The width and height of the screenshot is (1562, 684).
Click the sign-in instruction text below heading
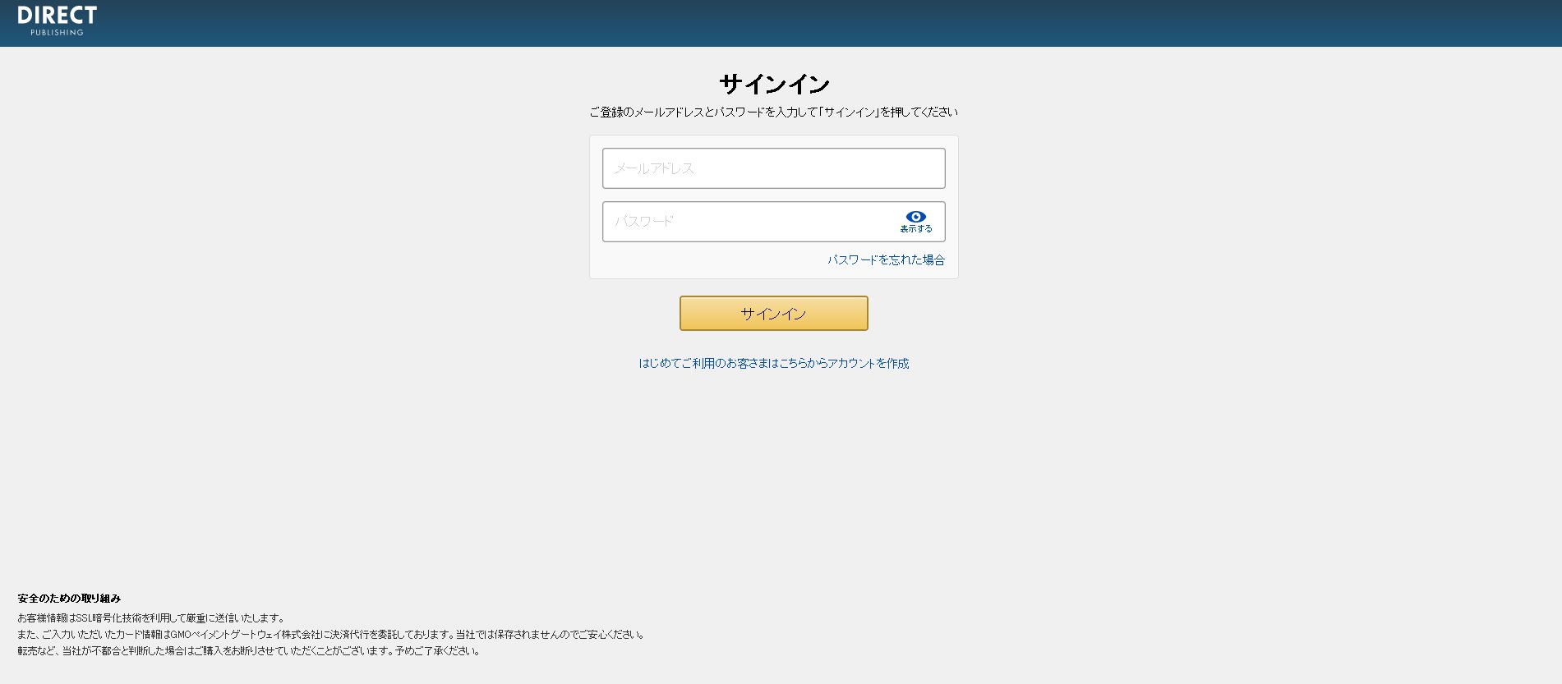(773, 112)
